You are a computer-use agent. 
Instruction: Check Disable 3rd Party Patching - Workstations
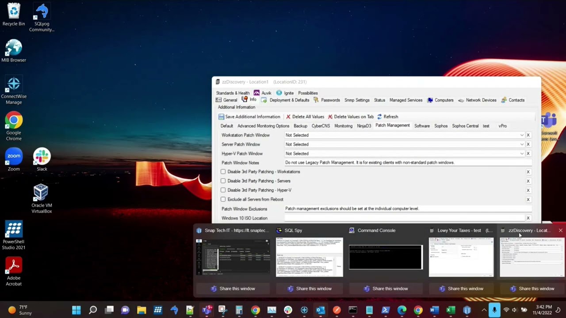click(223, 172)
